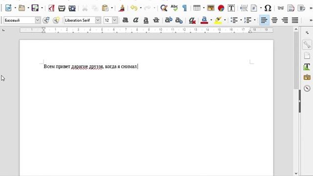Create new style from selection
This screenshot has width=313, height=176.
click(56, 20)
